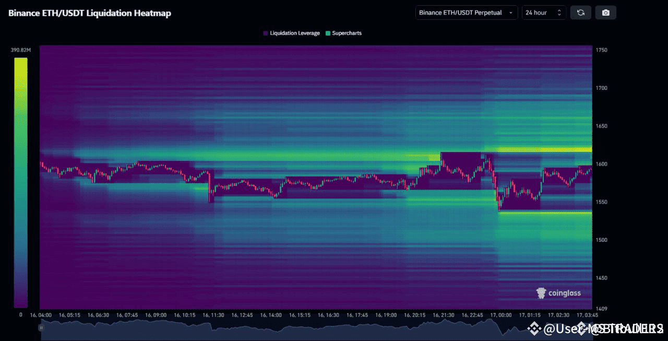Grab the left handle of the zoom slider
This screenshot has width=668, height=341.
(x=41, y=327)
